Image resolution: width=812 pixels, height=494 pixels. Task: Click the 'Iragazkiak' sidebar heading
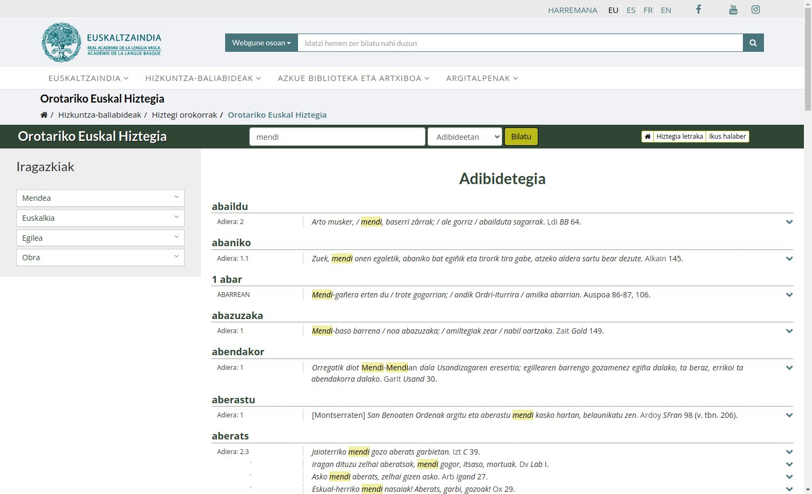(x=45, y=167)
